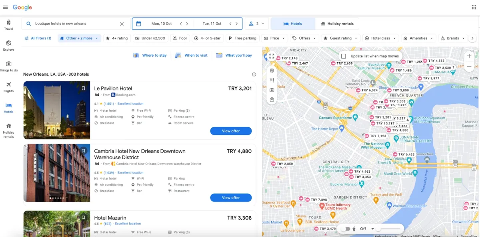
Task: Save Le Pavillon Hotel with bookmark icon
Action: pyautogui.click(x=83, y=88)
